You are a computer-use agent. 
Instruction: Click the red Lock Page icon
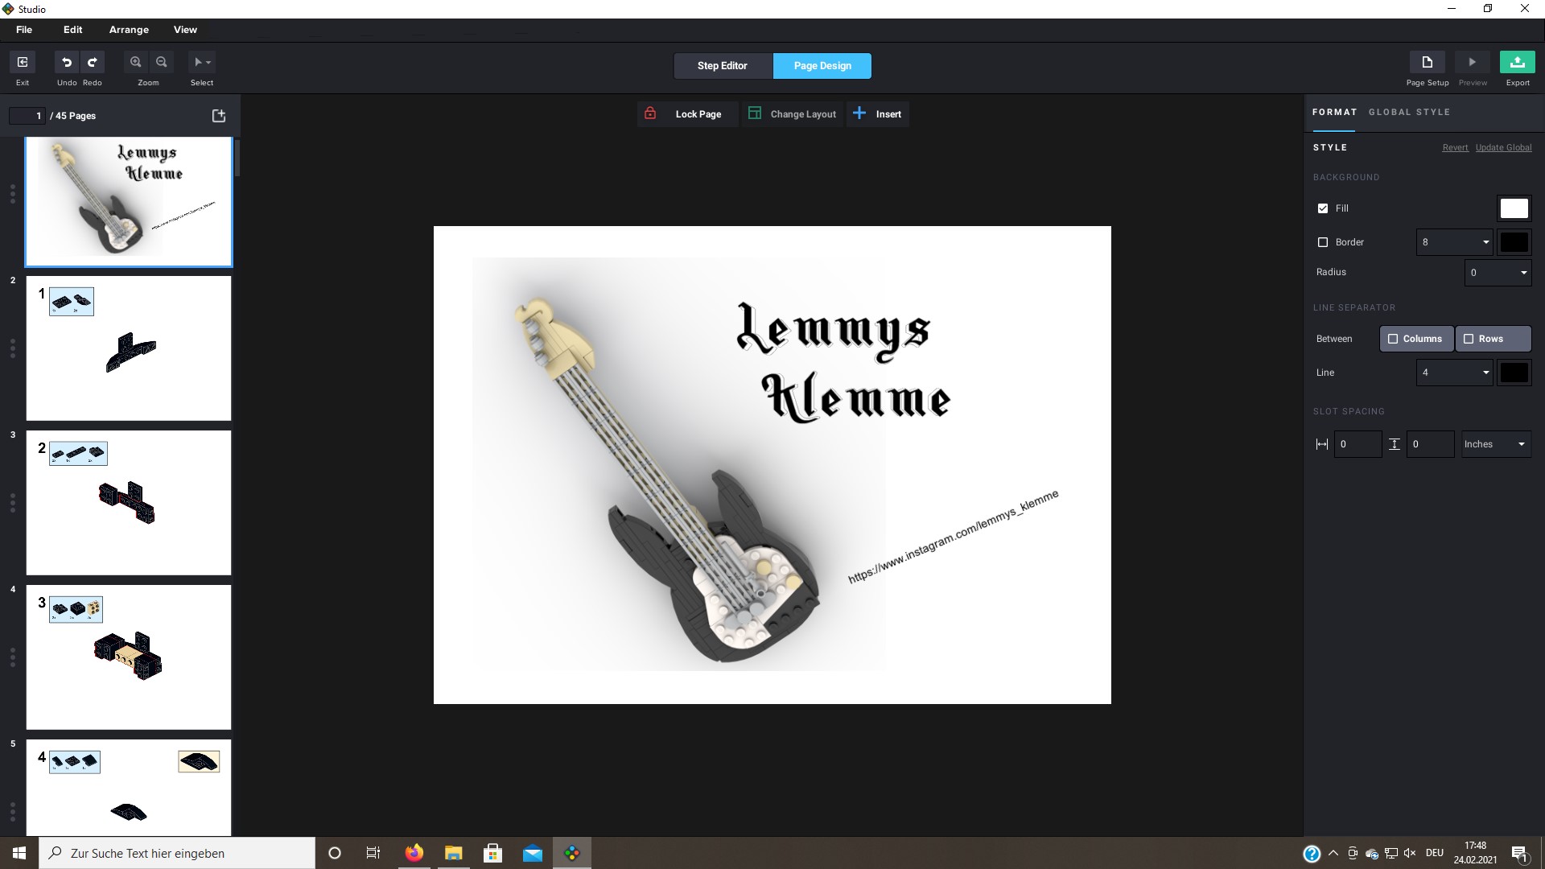point(650,113)
